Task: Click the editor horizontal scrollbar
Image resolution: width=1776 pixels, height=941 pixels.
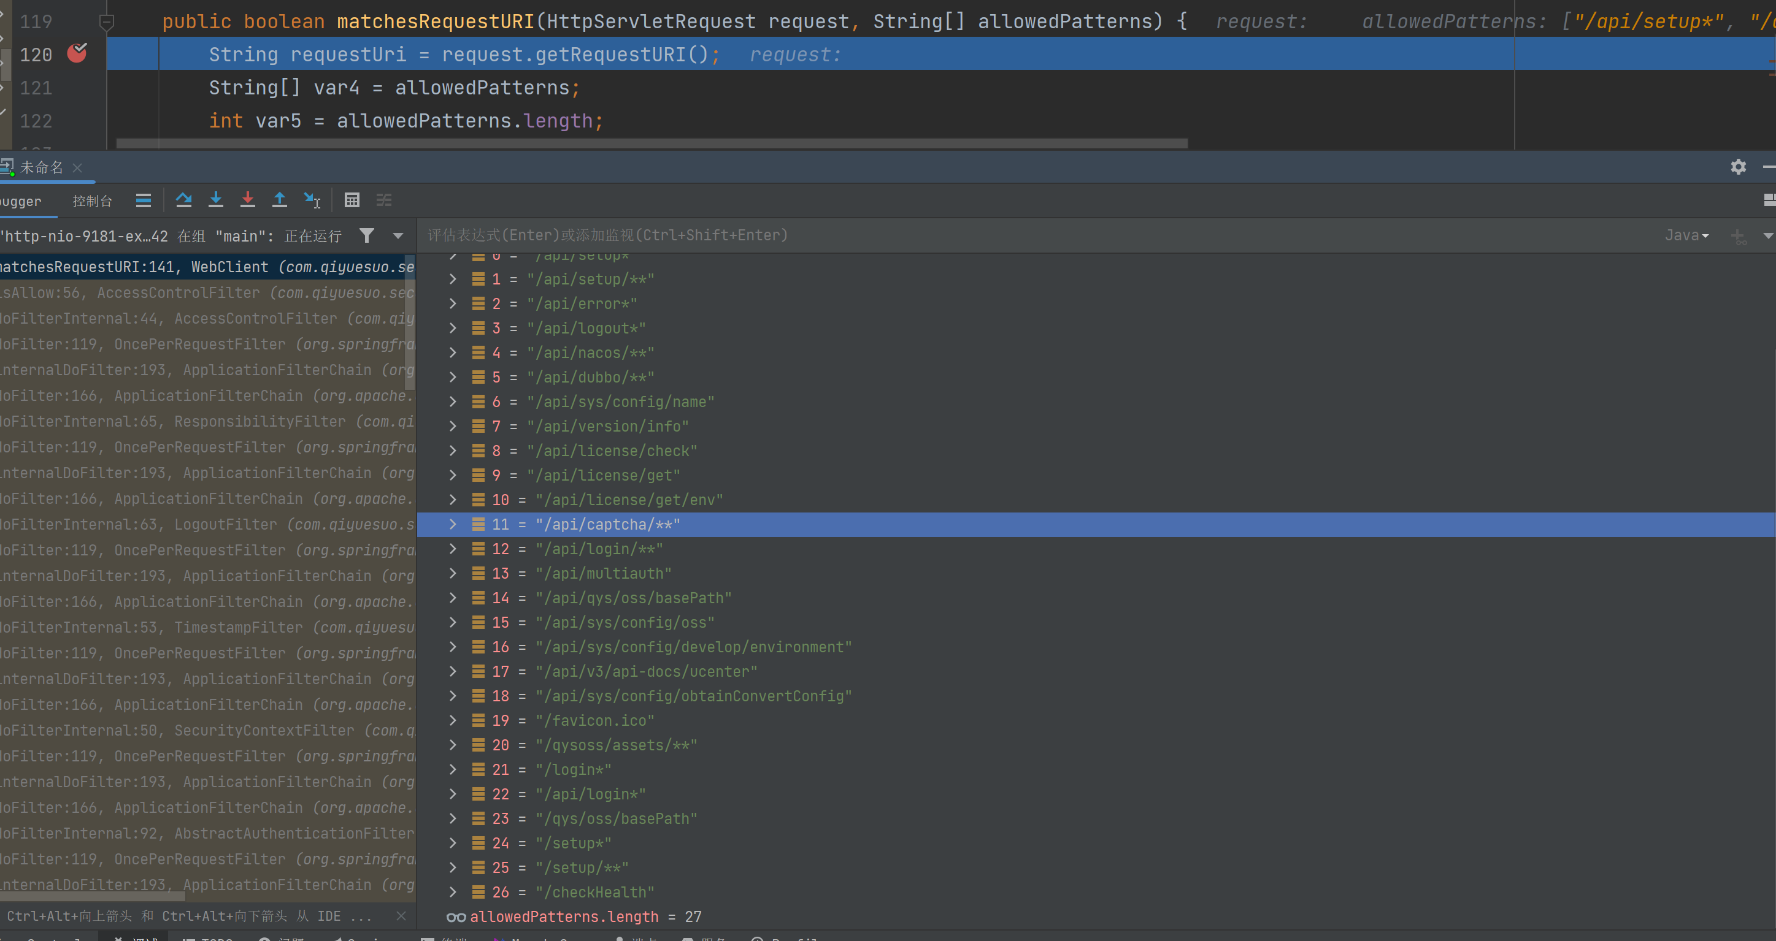Action: coord(651,143)
